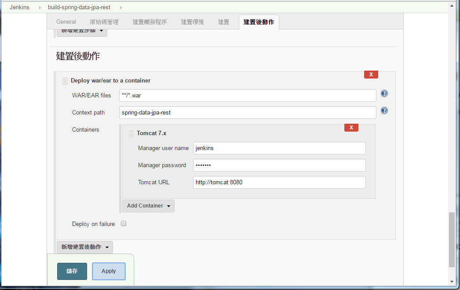
Task: Focus the Manager user name field
Action: click(x=279, y=148)
